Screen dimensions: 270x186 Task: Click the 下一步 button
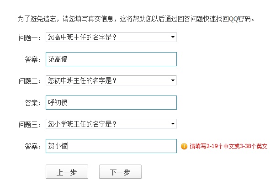coord(120,172)
